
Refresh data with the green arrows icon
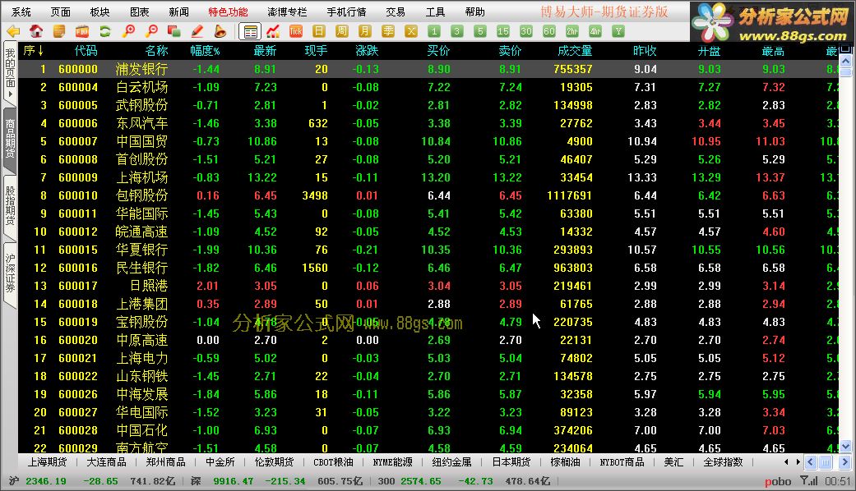point(104,31)
